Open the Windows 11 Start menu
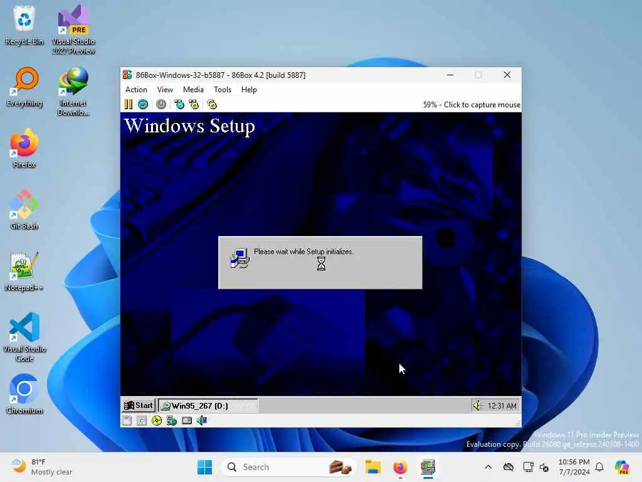The image size is (642, 482). tap(205, 467)
